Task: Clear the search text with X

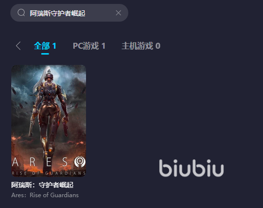Action: 118,13
